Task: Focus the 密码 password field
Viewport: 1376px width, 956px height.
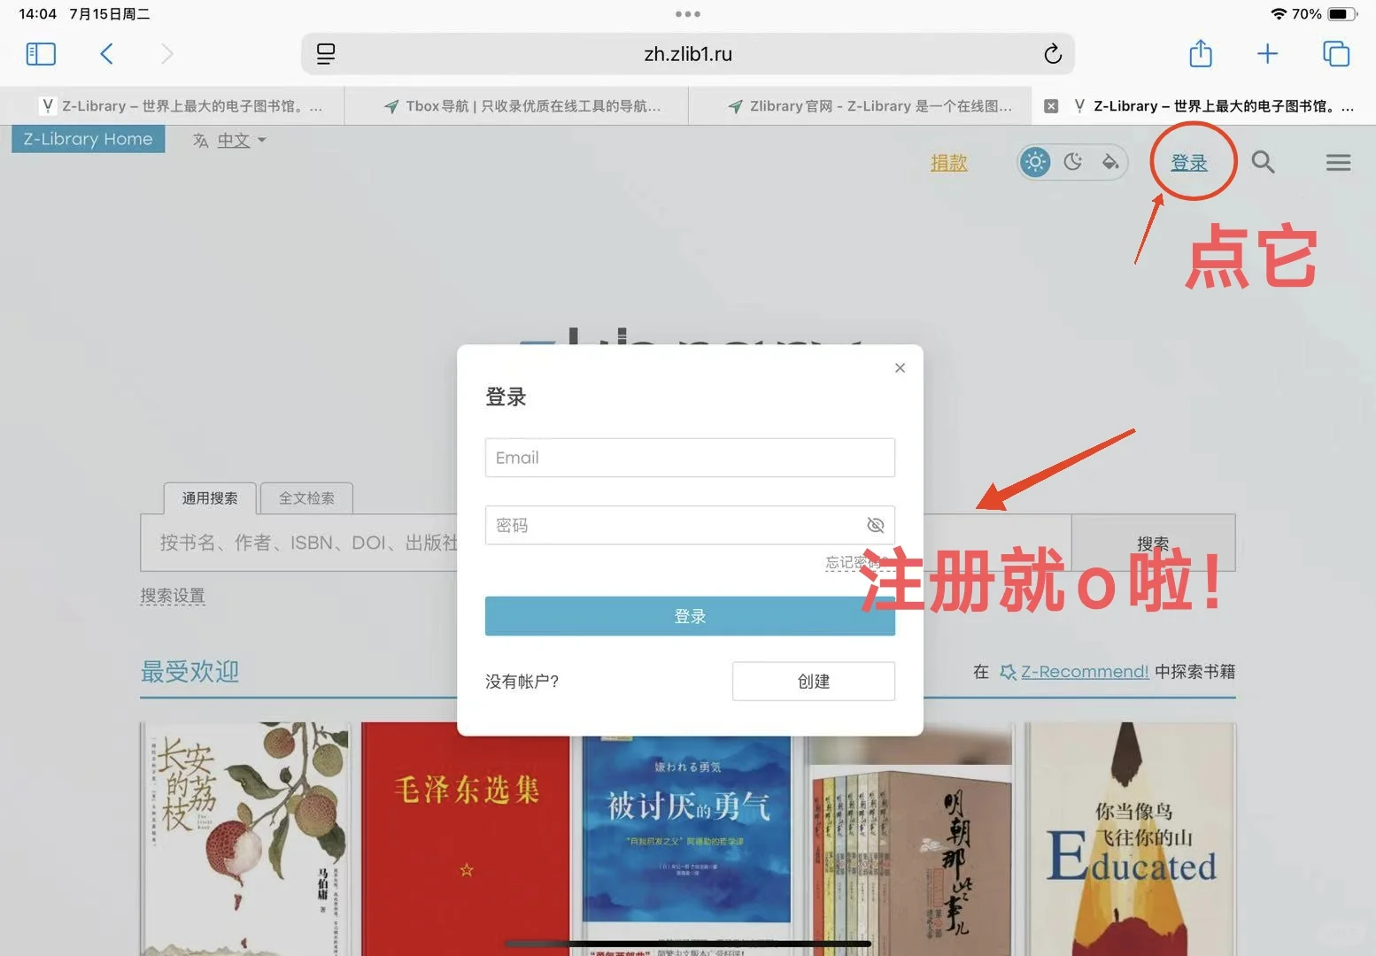Action: [690, 525]
